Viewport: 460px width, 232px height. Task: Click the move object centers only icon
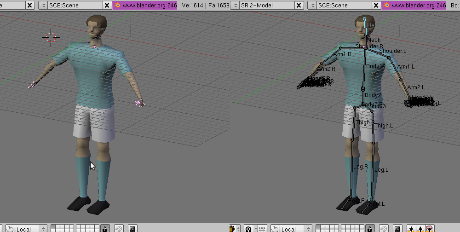point(261,228)
